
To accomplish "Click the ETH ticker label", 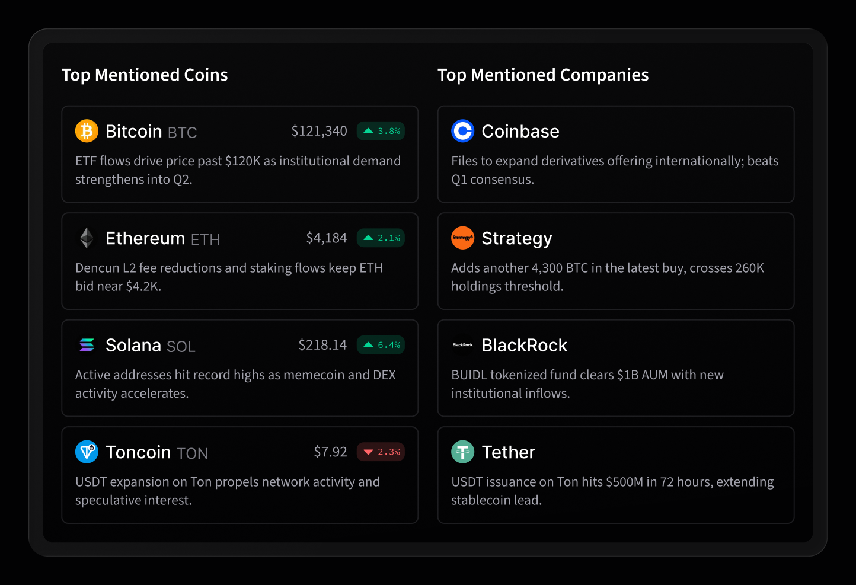I will point(206,239).
